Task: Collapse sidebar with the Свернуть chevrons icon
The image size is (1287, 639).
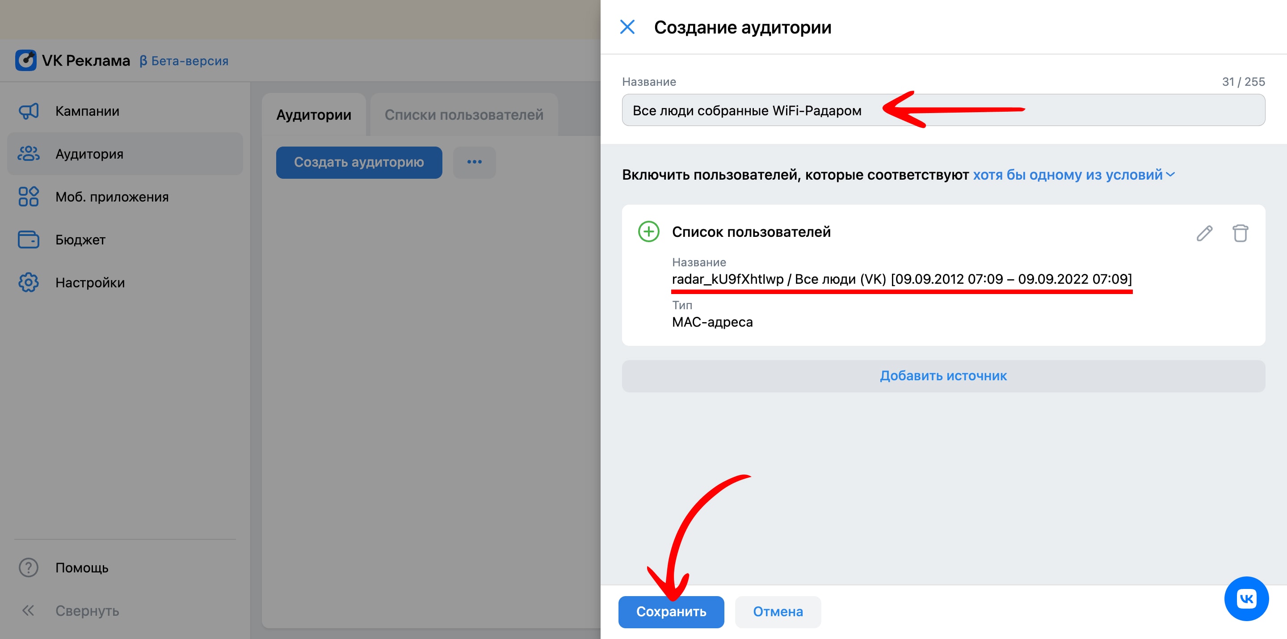Action: coord(28,610)
